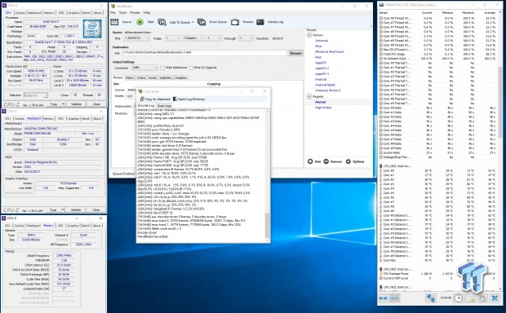Open HWiNFO sensor settings icon
The width and height of the screenshot is (506, 313).
click(482, 298)
